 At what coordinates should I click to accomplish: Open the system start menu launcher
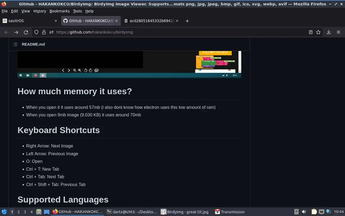coord(4,212)
